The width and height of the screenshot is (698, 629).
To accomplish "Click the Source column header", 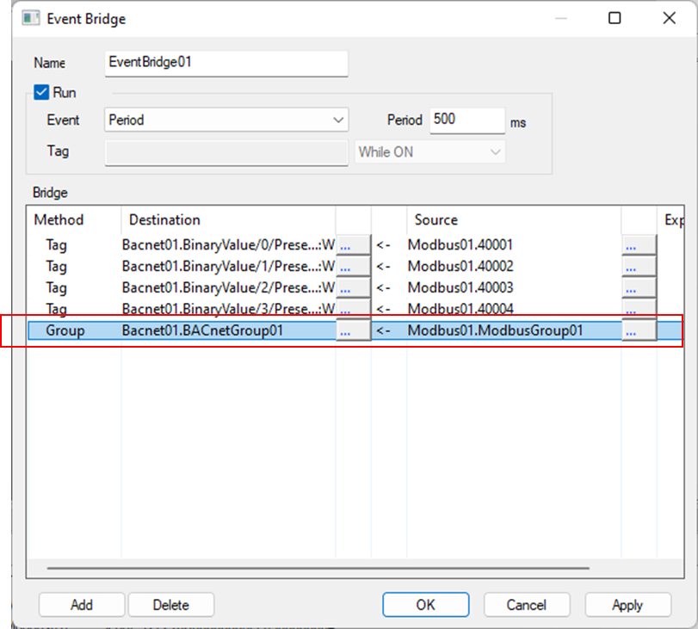I will [x=513, y=220].
